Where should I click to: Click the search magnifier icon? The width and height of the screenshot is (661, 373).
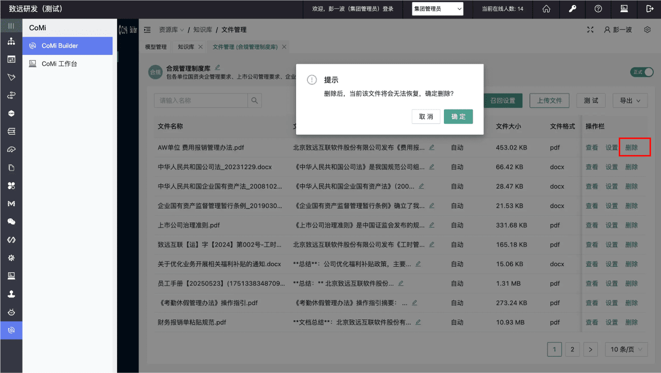(x=255, y=101)
